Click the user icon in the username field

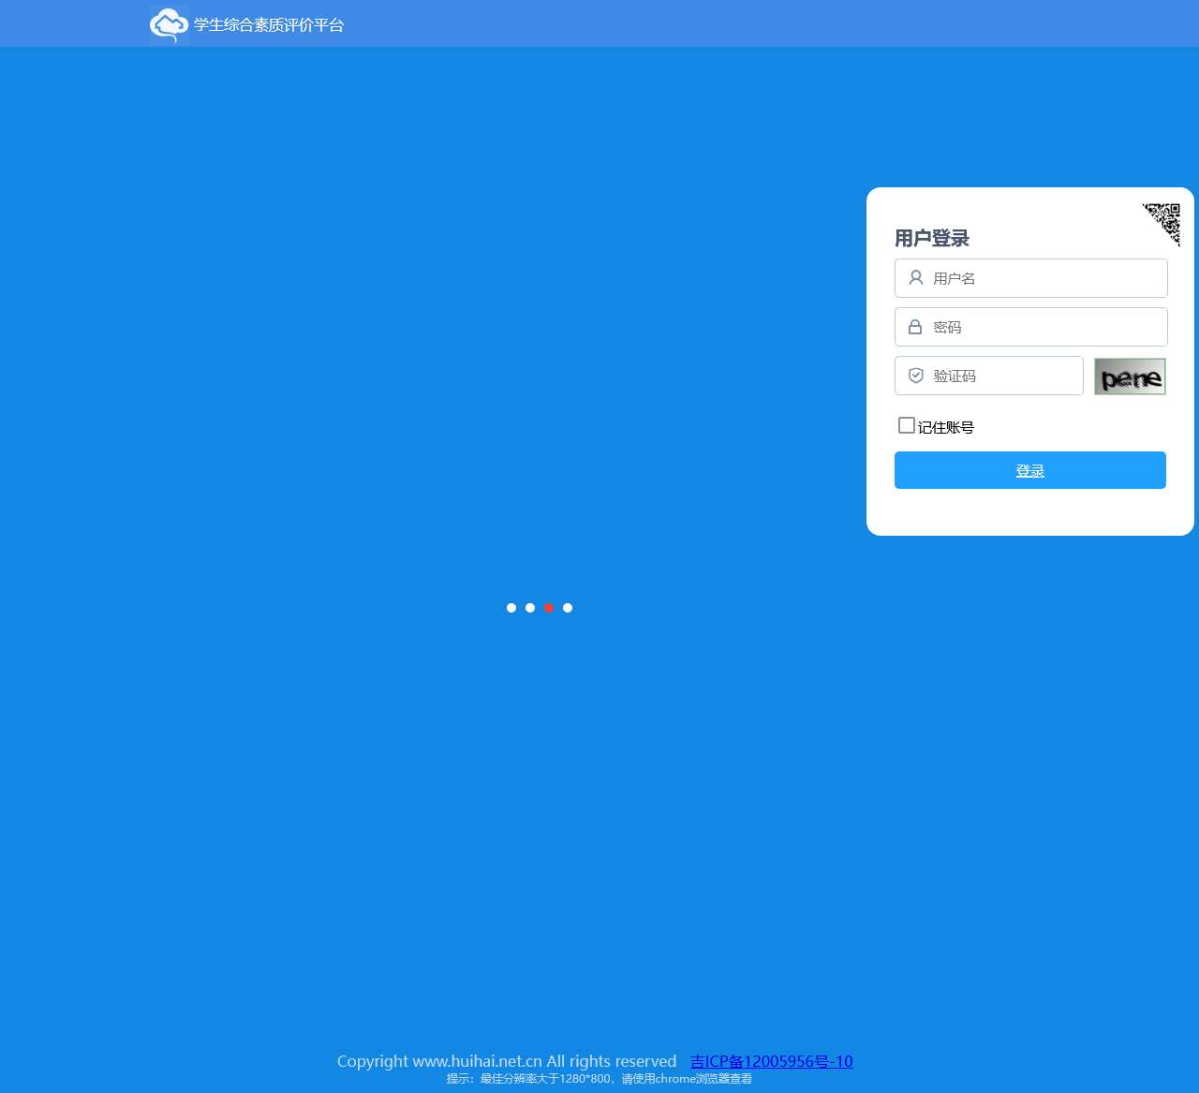(x=916, y=278)
